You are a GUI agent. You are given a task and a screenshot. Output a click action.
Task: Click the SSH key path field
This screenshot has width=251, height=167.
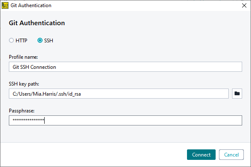[119, 94]
